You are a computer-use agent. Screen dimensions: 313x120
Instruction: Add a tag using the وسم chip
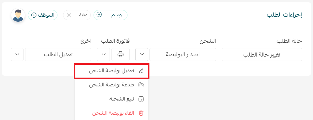111,15
